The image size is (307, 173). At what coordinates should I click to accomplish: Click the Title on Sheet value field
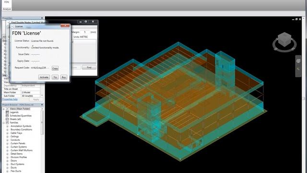click(31, 89)
